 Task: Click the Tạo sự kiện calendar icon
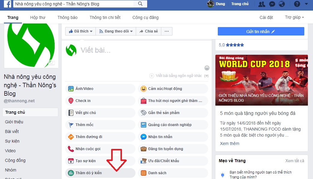[x=71, y=161]
